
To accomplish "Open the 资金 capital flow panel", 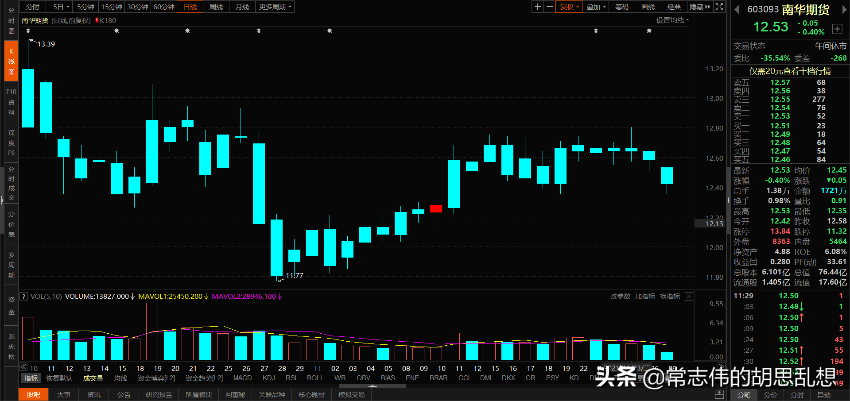I will [x=11, y=305].
